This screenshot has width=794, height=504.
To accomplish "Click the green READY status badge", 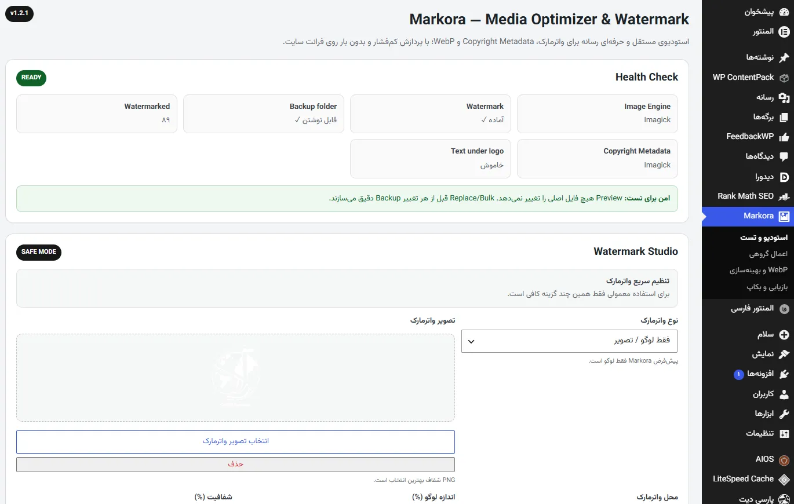I will (31, 78).
